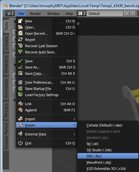Image resolution: width=139 pixels, height=172 pixels.
Task: Open the Window menu
Action: pyautogui.click(x=53, y=14)
